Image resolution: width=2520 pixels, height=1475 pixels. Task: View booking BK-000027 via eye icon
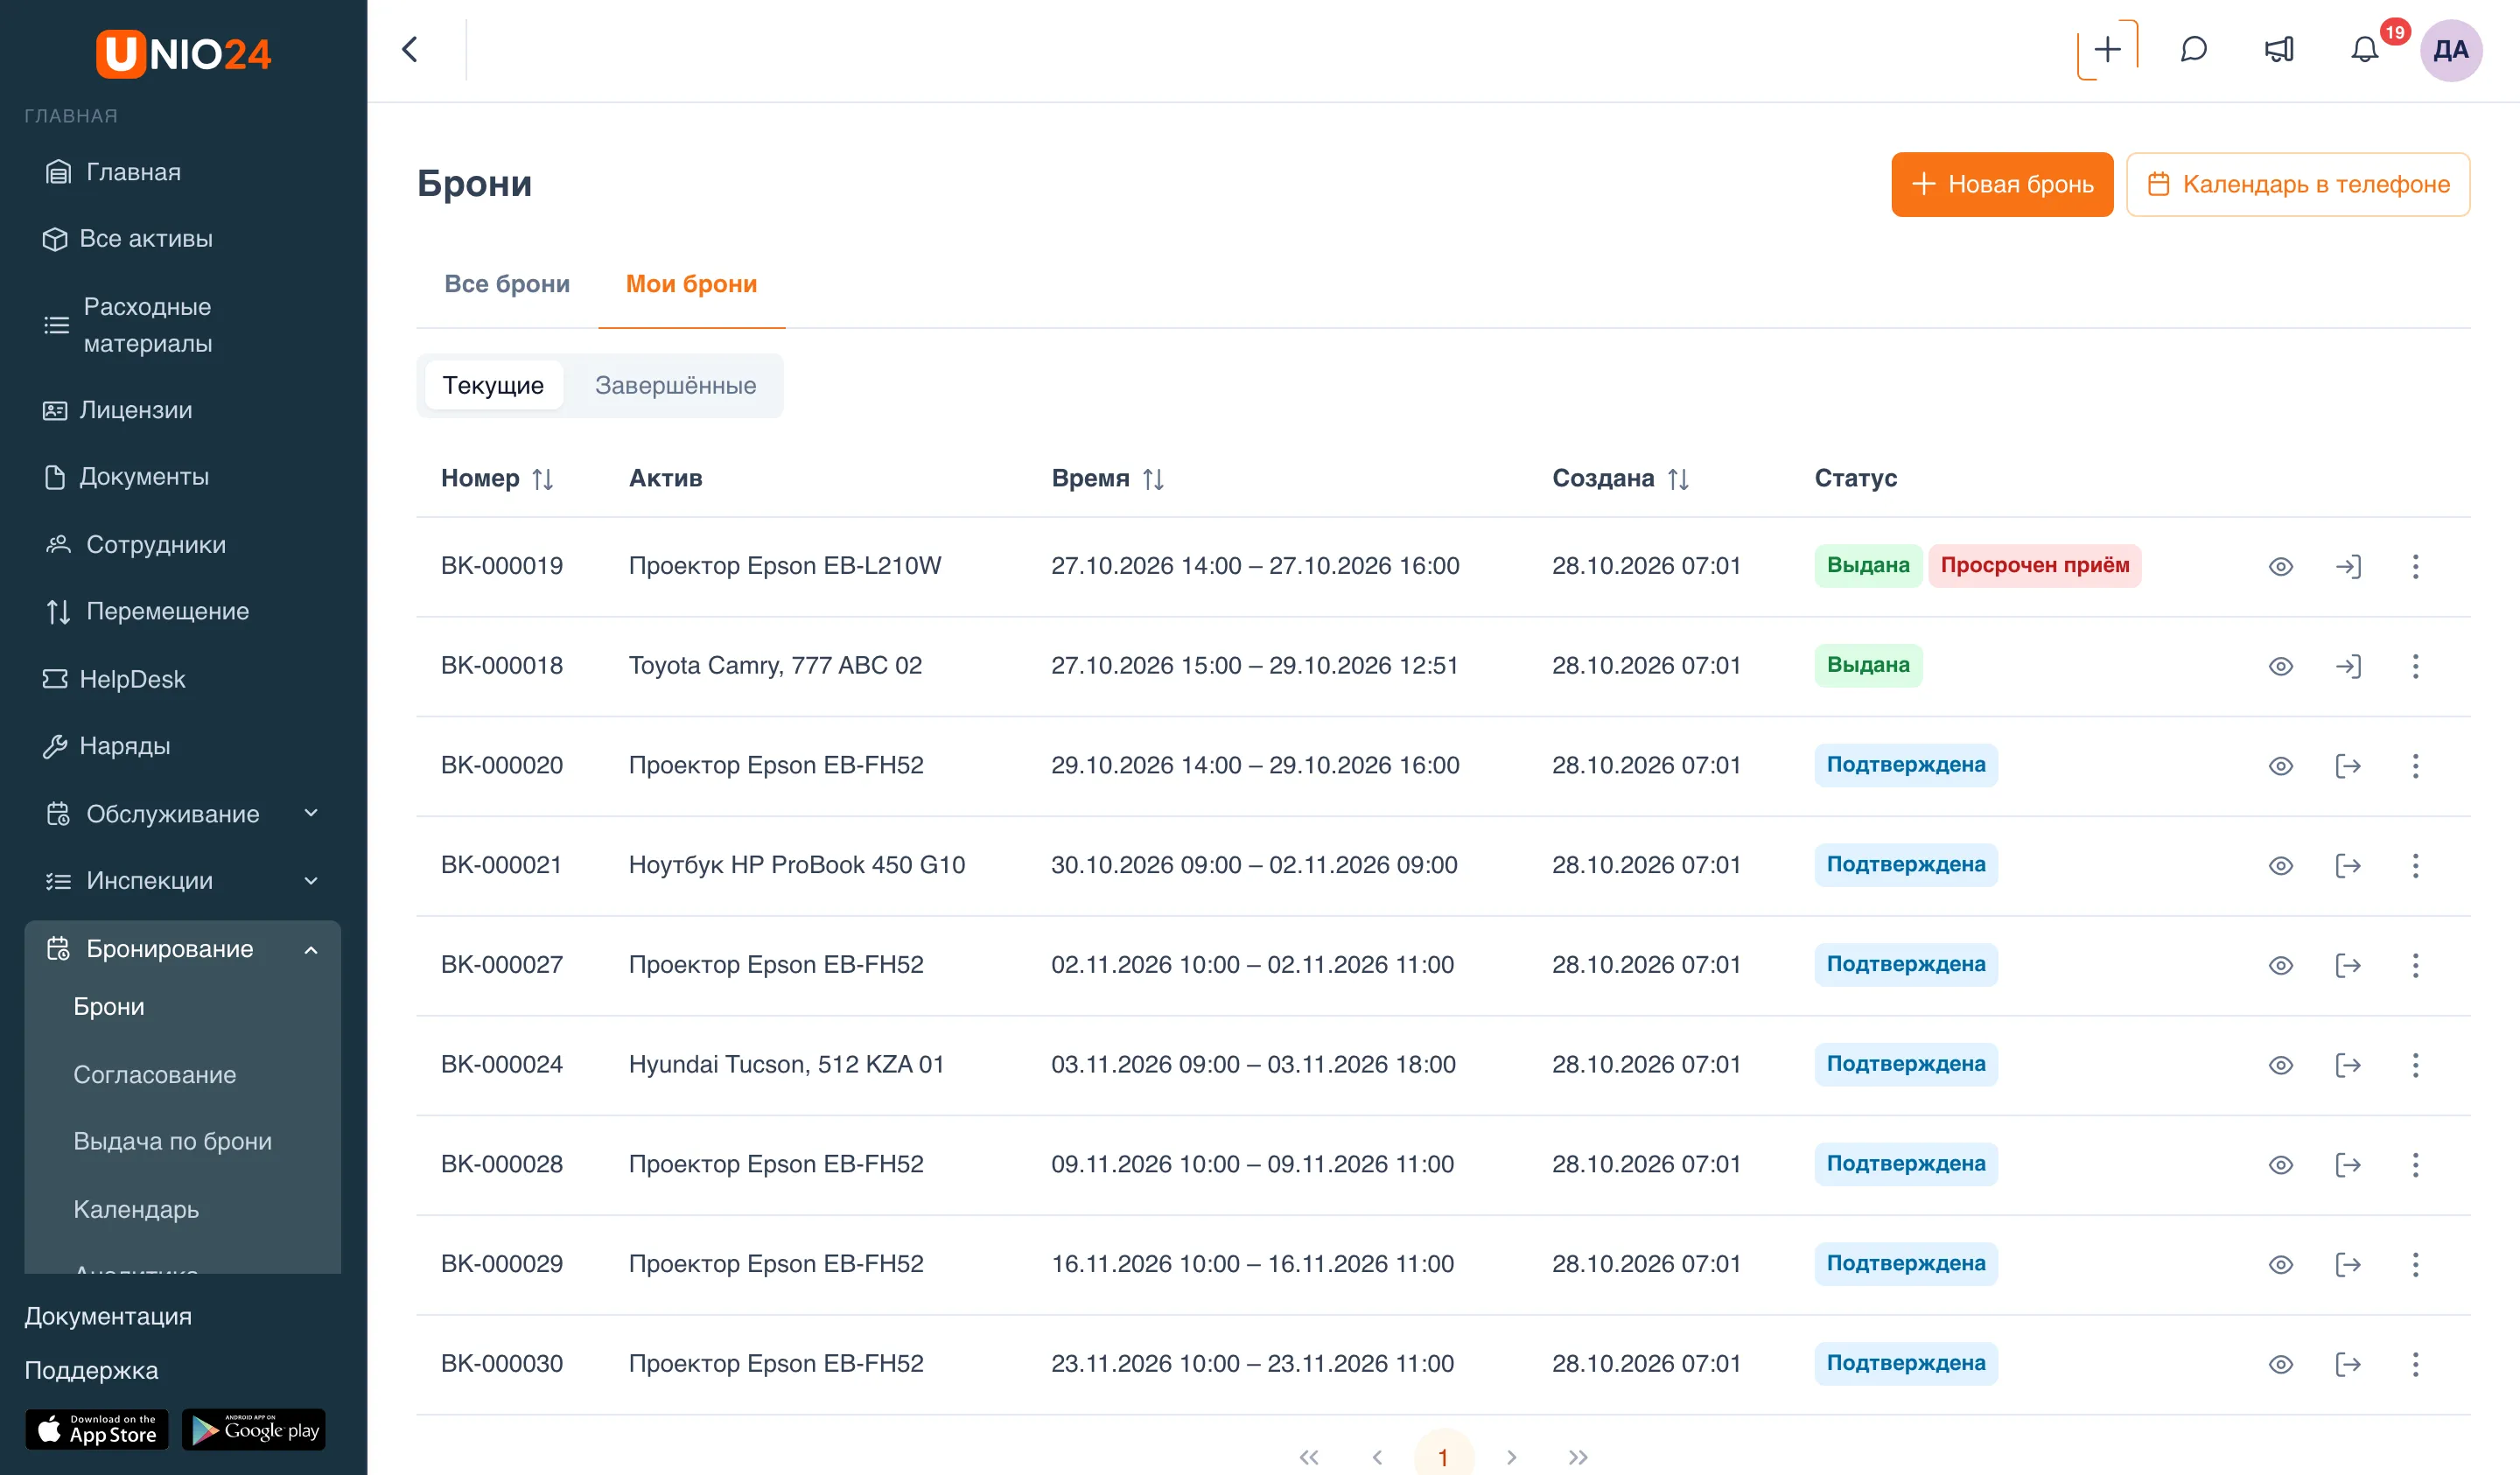coord(2280,965)
